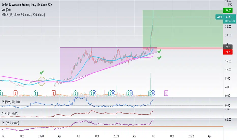Open the MMA (15, close, 50...) indicator legend
This screenshot has width=237, height=140.
23,15
